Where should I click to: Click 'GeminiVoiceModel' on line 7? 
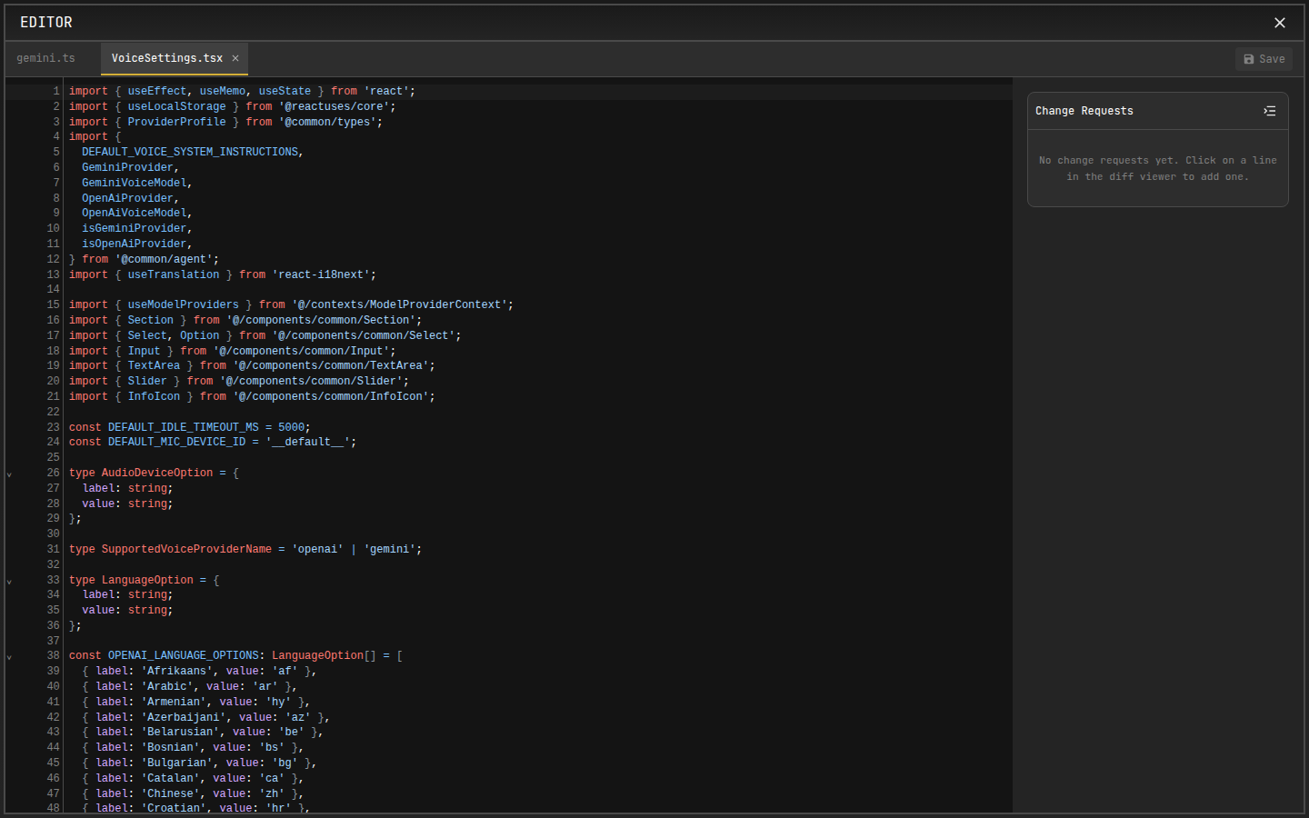[135, 184]
